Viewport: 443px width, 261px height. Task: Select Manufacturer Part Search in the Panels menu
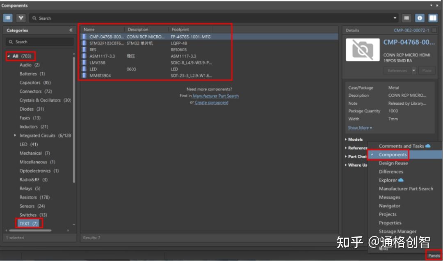pos(406,189)
